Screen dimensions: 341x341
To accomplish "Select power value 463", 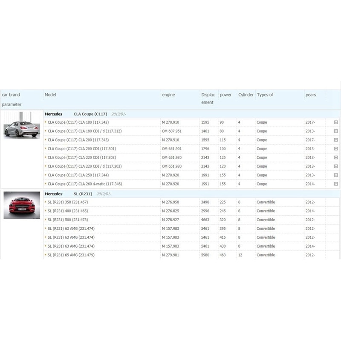I will 223,255.
